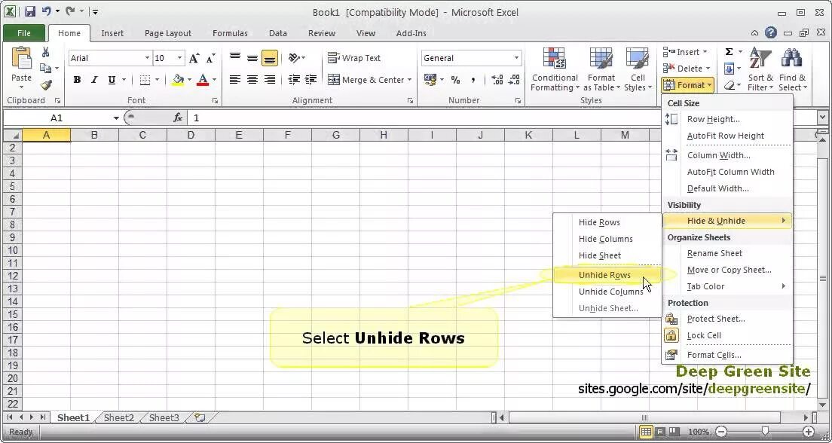Click the Middle Align icon

pos(252,58)
